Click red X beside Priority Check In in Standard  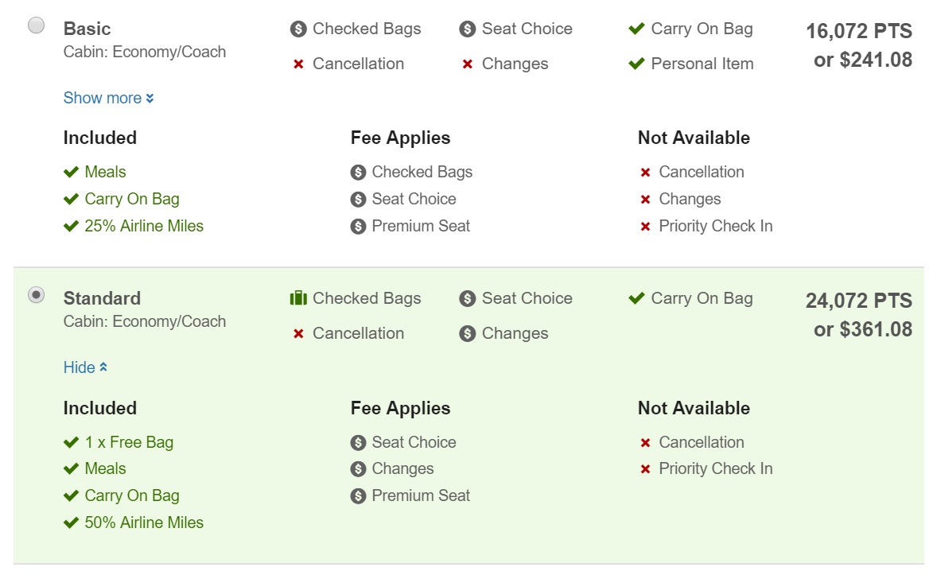click(x=646, y=469)
